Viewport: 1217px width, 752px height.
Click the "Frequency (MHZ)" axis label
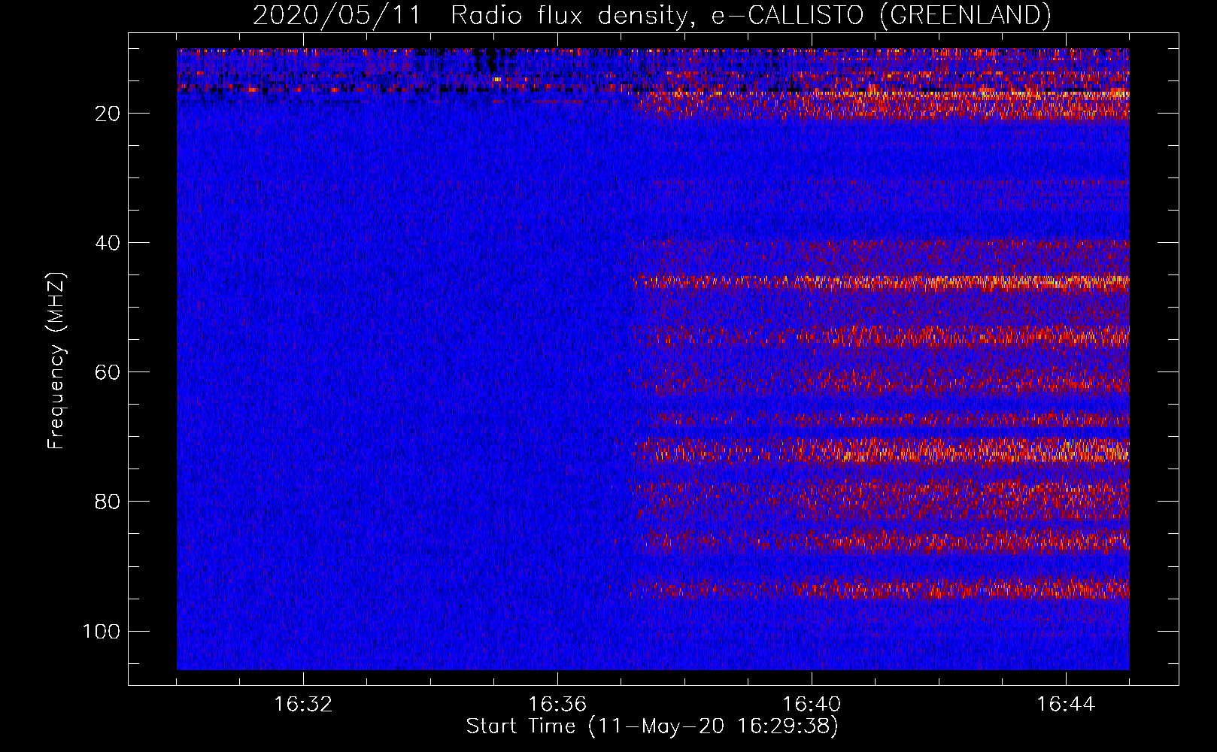coord(56,360)
